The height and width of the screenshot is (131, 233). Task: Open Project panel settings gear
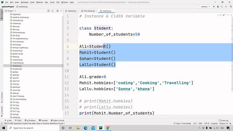pyautogui.click(x=58, y=11)
